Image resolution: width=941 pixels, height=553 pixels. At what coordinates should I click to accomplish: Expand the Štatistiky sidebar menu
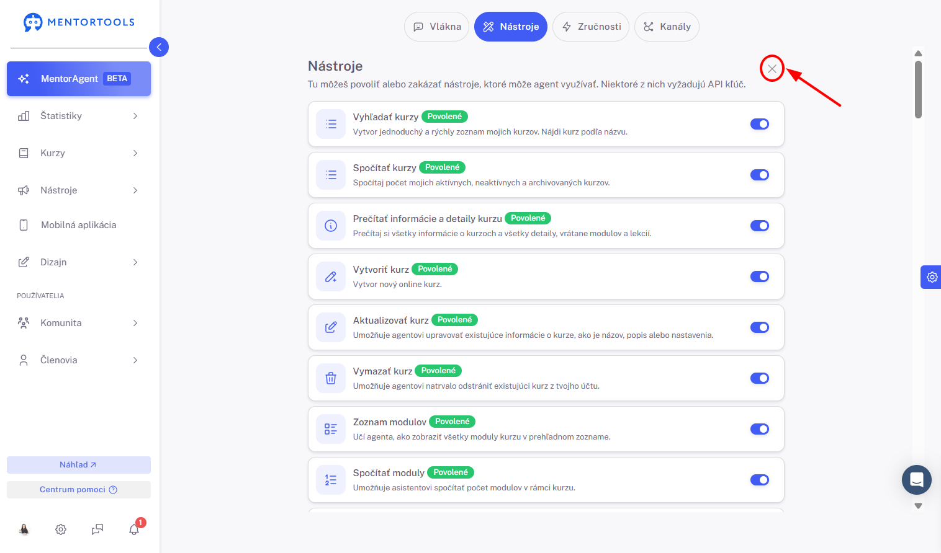(79, 116)
